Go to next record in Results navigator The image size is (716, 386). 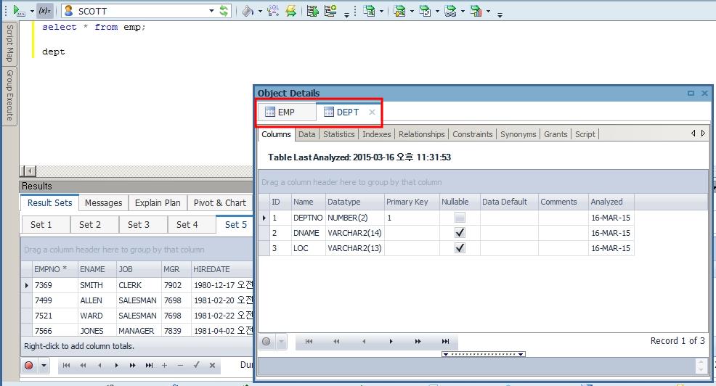[116, 365]
